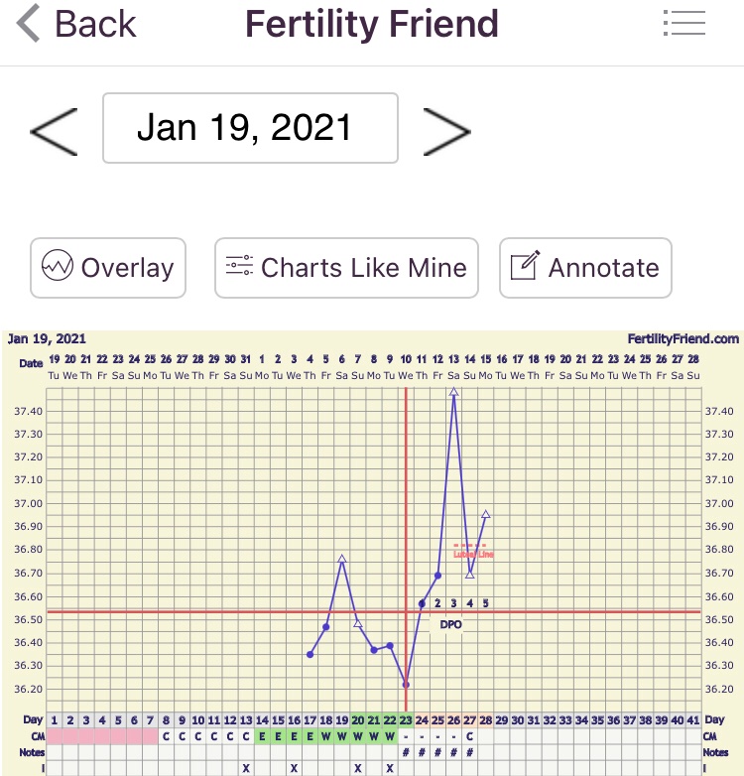Select cycle day 14 in the Day row
This screenshot has height=776, width=744.
click(x=262, y=720)
